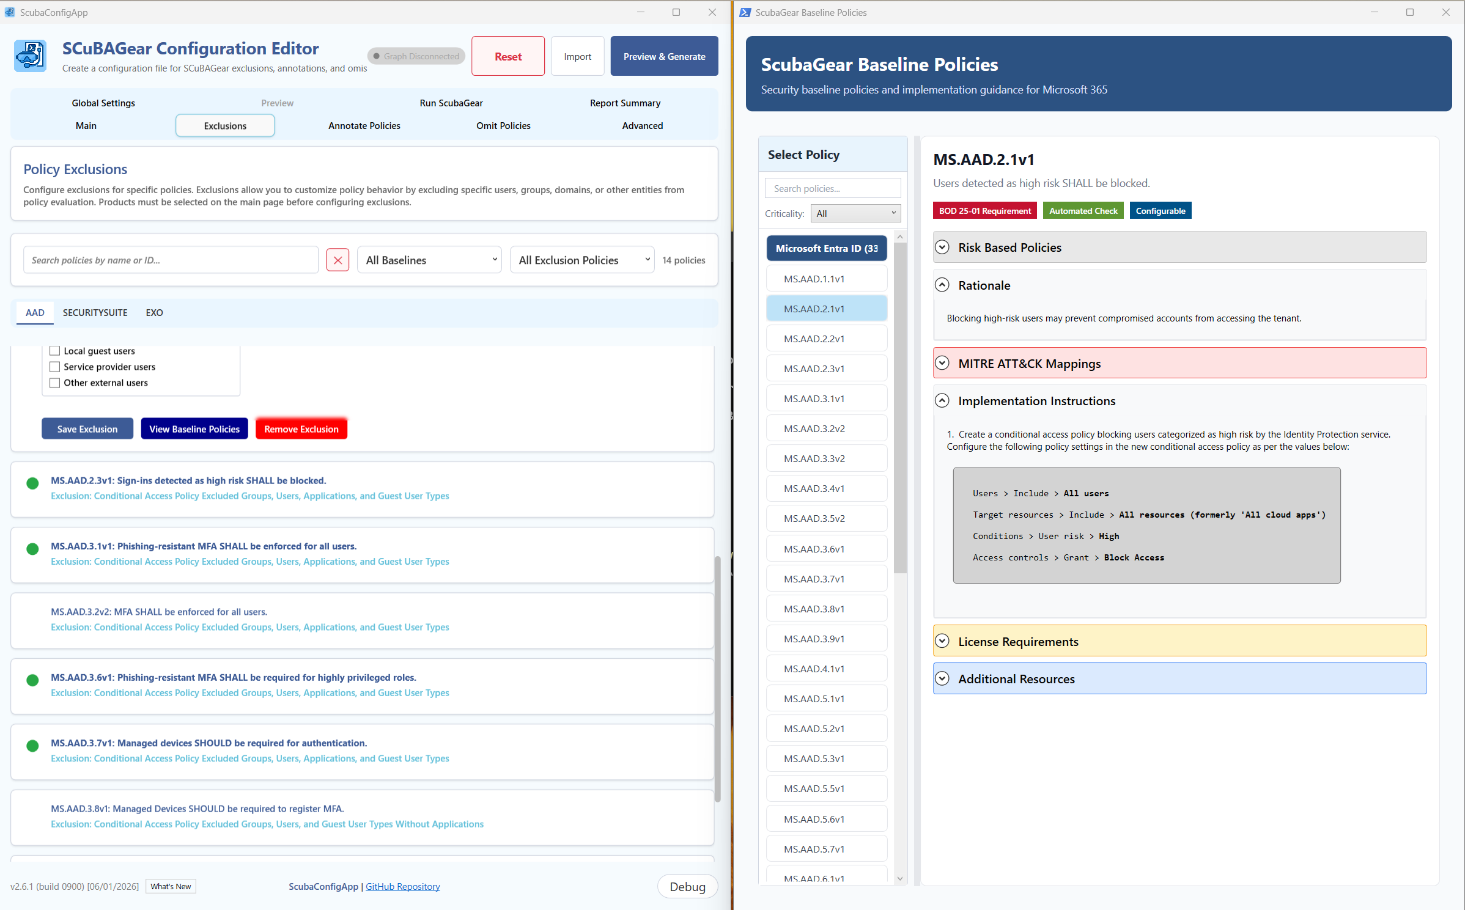
Task: Click the Remove Exclusion button
Action: (301, 428)
